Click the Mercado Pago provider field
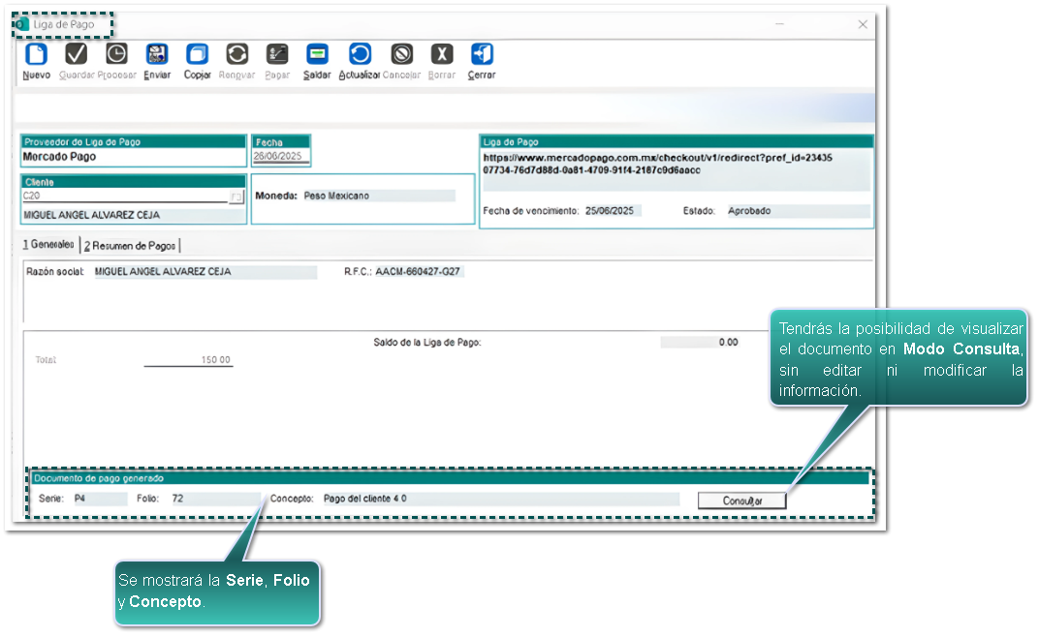The height and width of the screenshot is (637, 1039). pyautogui.click(x=133, y=157)
